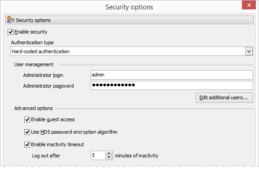Click the Administrator password label
Viewport: 259px width, 169px height.
[x=48, y=86]
